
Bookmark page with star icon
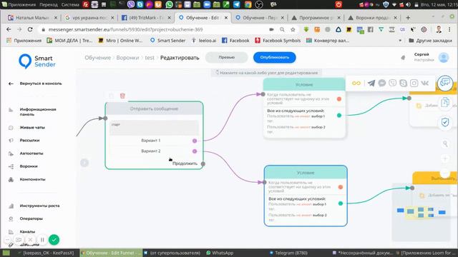tap(293, 29)
